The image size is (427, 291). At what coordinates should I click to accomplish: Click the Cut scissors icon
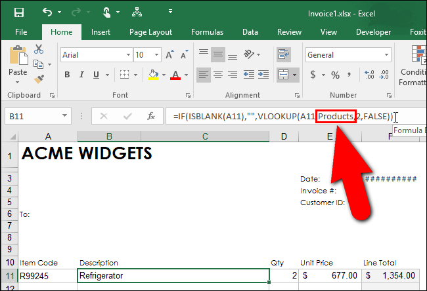tap(38, 49)
